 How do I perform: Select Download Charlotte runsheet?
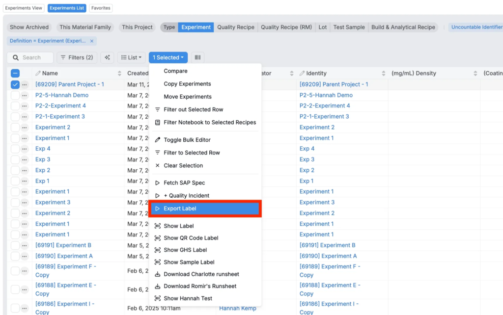pos(205,274)
